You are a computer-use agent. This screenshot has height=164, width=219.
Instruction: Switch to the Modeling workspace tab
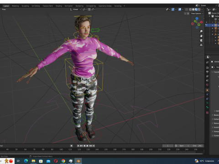click(15, 6)
